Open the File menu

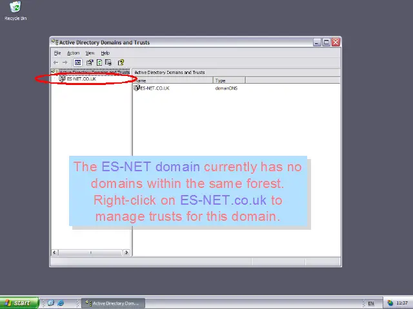[x=57, y=53]
